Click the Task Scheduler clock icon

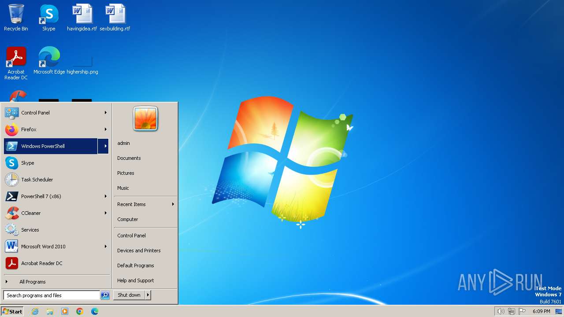pyautogui.click(x=11, y=180)
